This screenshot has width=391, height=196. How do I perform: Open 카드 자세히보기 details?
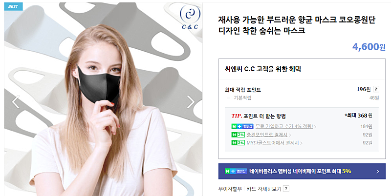(x=264, y=189)
